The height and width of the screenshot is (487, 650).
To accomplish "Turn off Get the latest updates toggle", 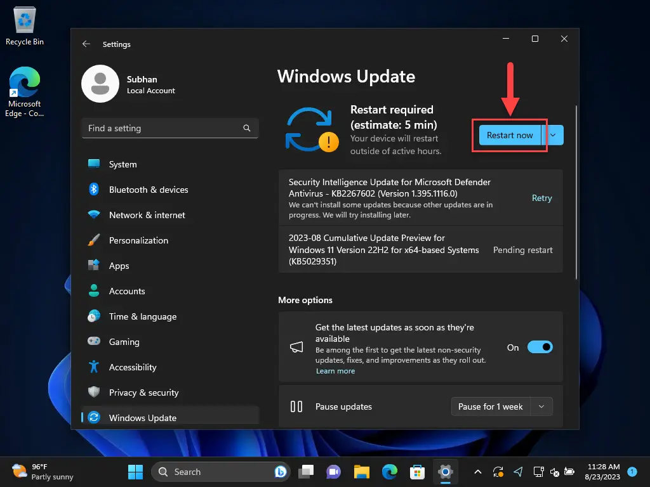I will coord(540,347).
